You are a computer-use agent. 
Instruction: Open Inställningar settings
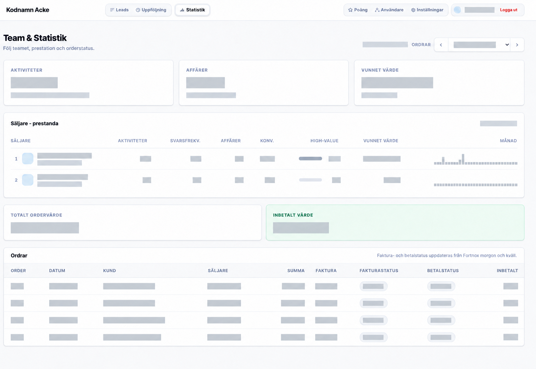click(427, 10)
